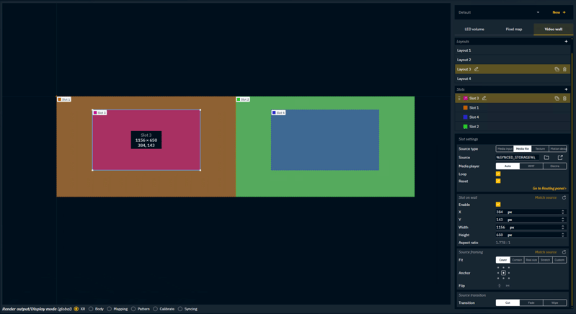Set anchor to center point
The image size is (576, 314).
tap(503, 273)
